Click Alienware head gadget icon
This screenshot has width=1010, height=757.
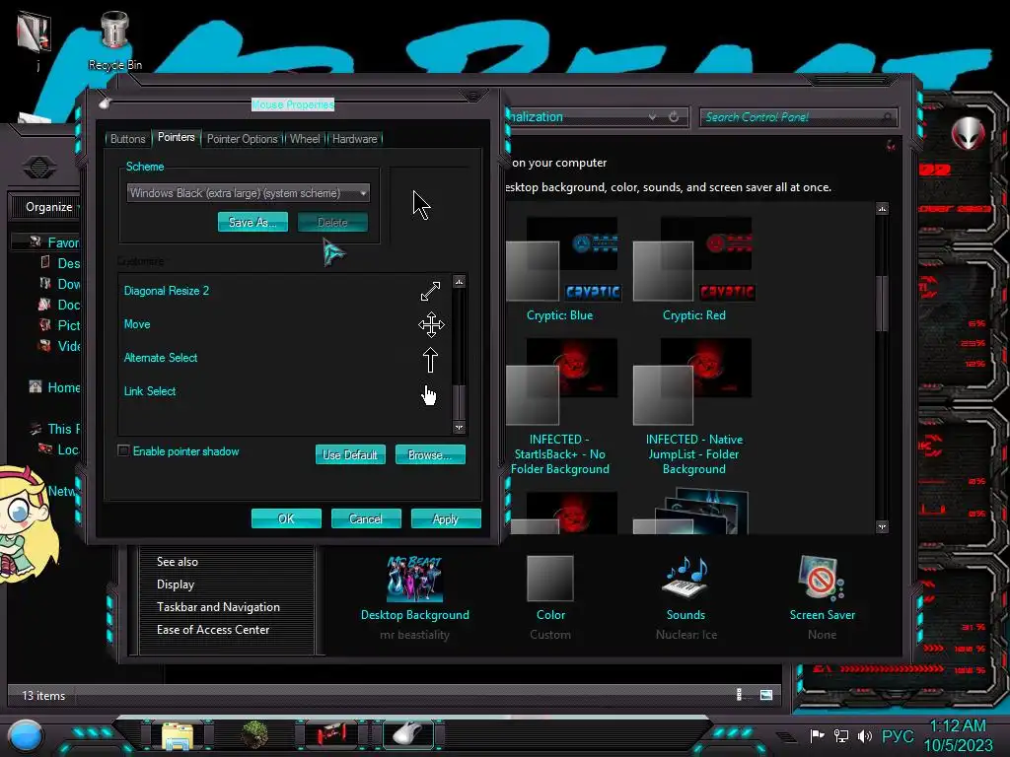tap(968, 134)
